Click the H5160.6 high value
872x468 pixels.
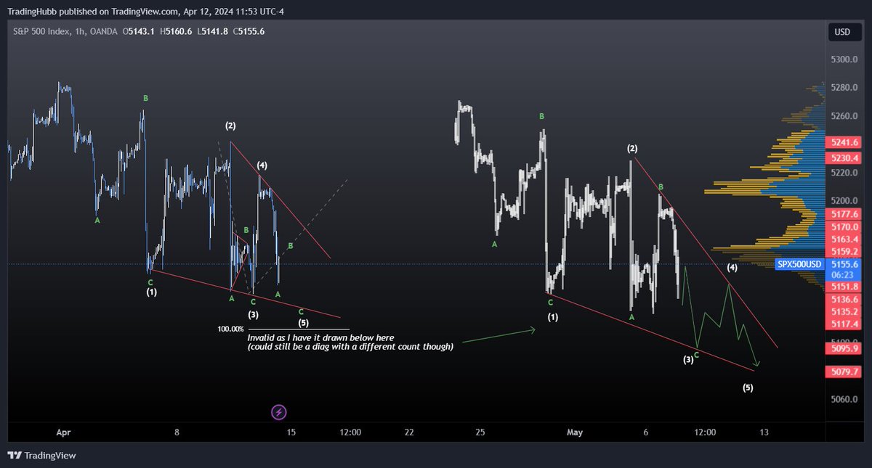coord(176,32)
